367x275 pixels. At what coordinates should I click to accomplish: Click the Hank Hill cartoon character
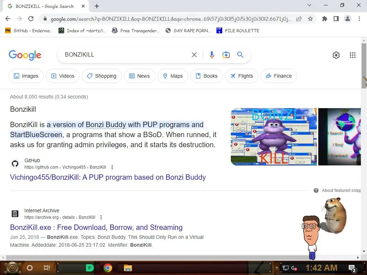(311, 237)
